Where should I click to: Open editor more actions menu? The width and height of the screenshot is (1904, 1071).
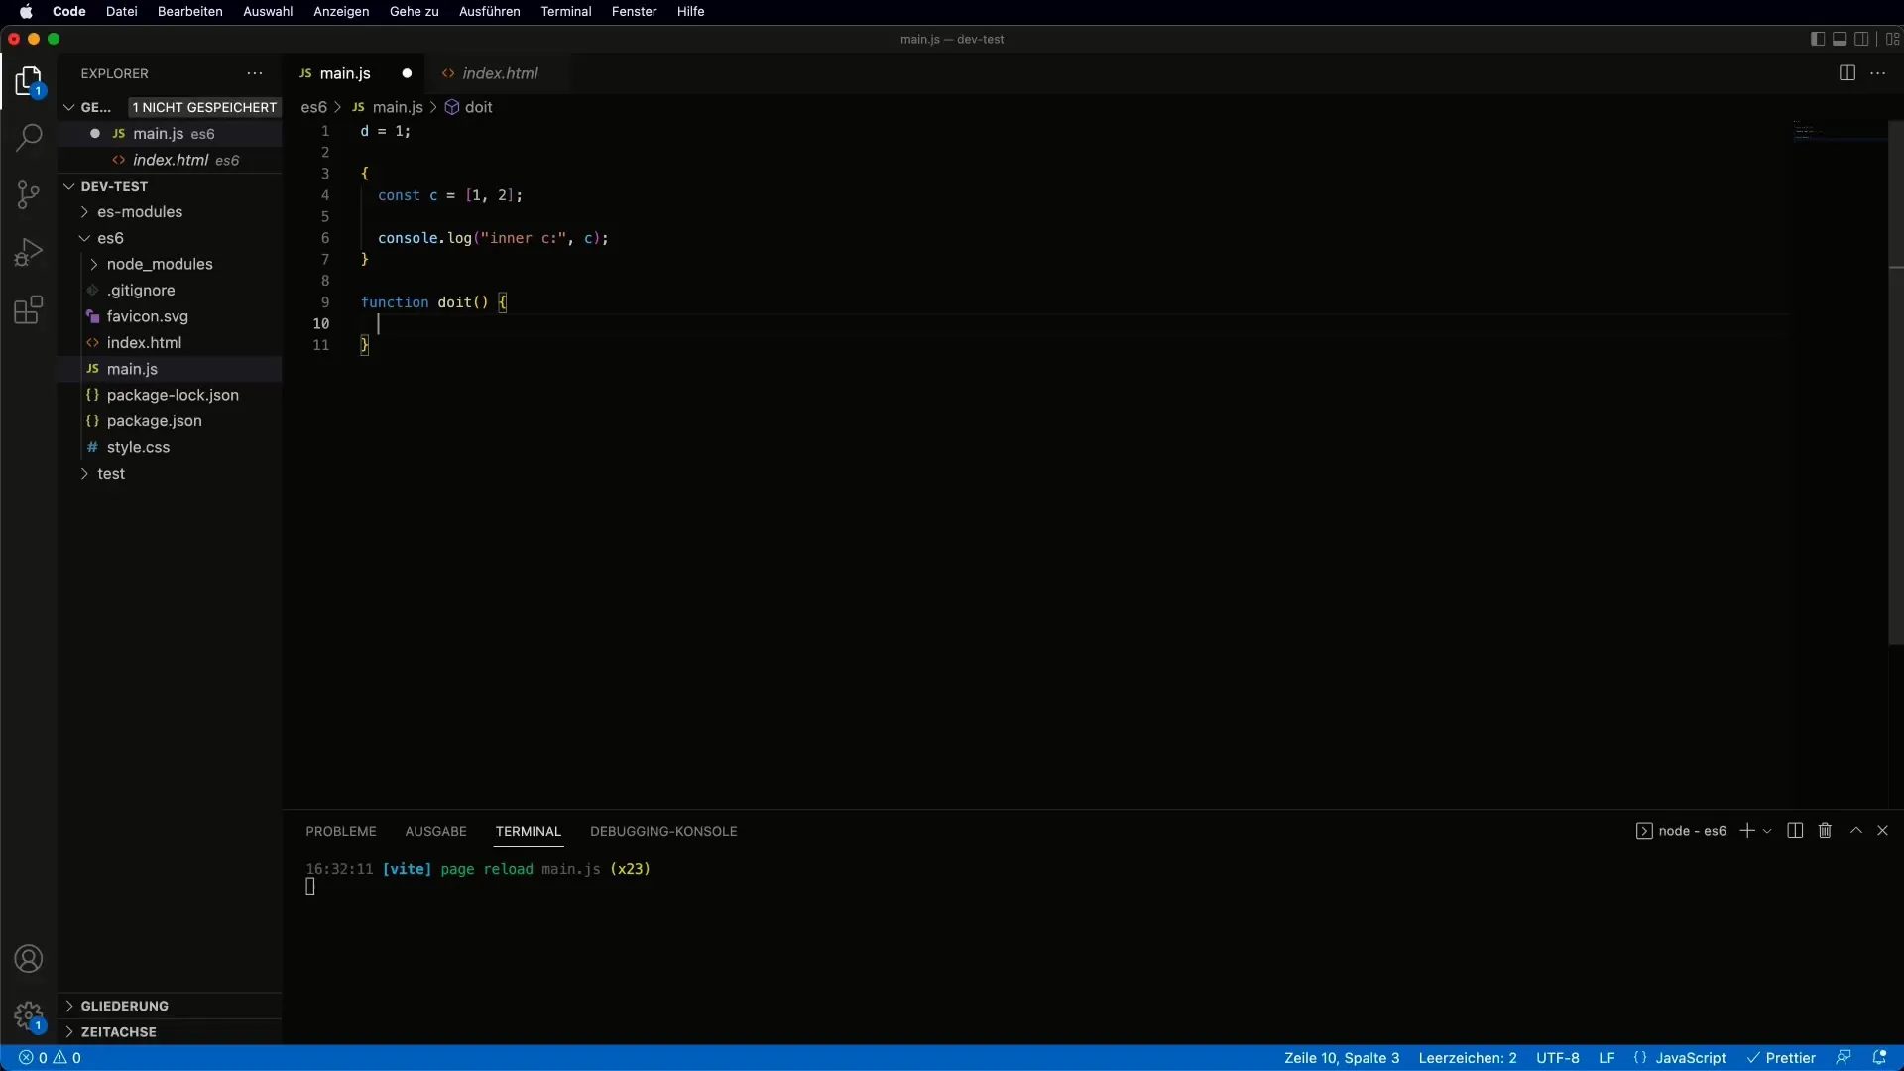(x=1878, y=73)
